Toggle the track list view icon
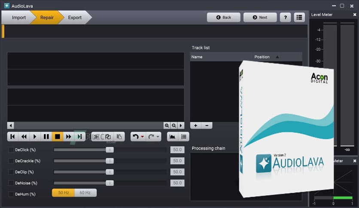The height and width of the screenshot is (208, 359). coord(184,137)
